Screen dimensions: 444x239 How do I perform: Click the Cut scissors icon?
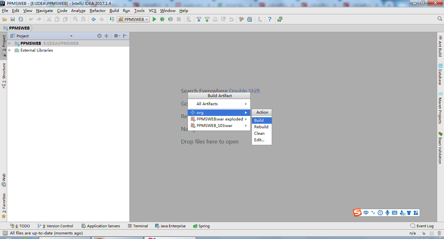tap(49, 19)
